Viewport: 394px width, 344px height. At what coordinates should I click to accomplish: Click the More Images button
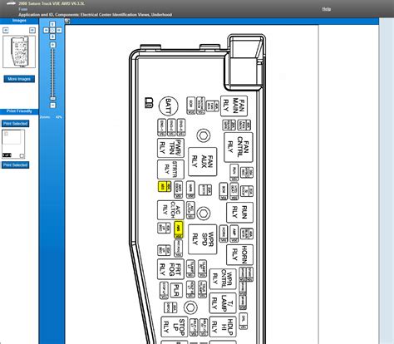(x=19, y=79)
